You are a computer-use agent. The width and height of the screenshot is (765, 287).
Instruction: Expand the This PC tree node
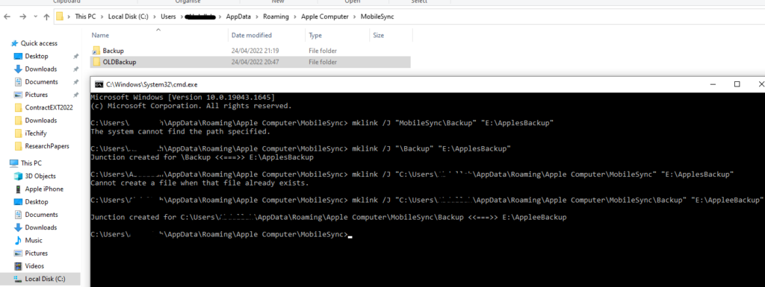pyautogui.click(x=4, y=163)
